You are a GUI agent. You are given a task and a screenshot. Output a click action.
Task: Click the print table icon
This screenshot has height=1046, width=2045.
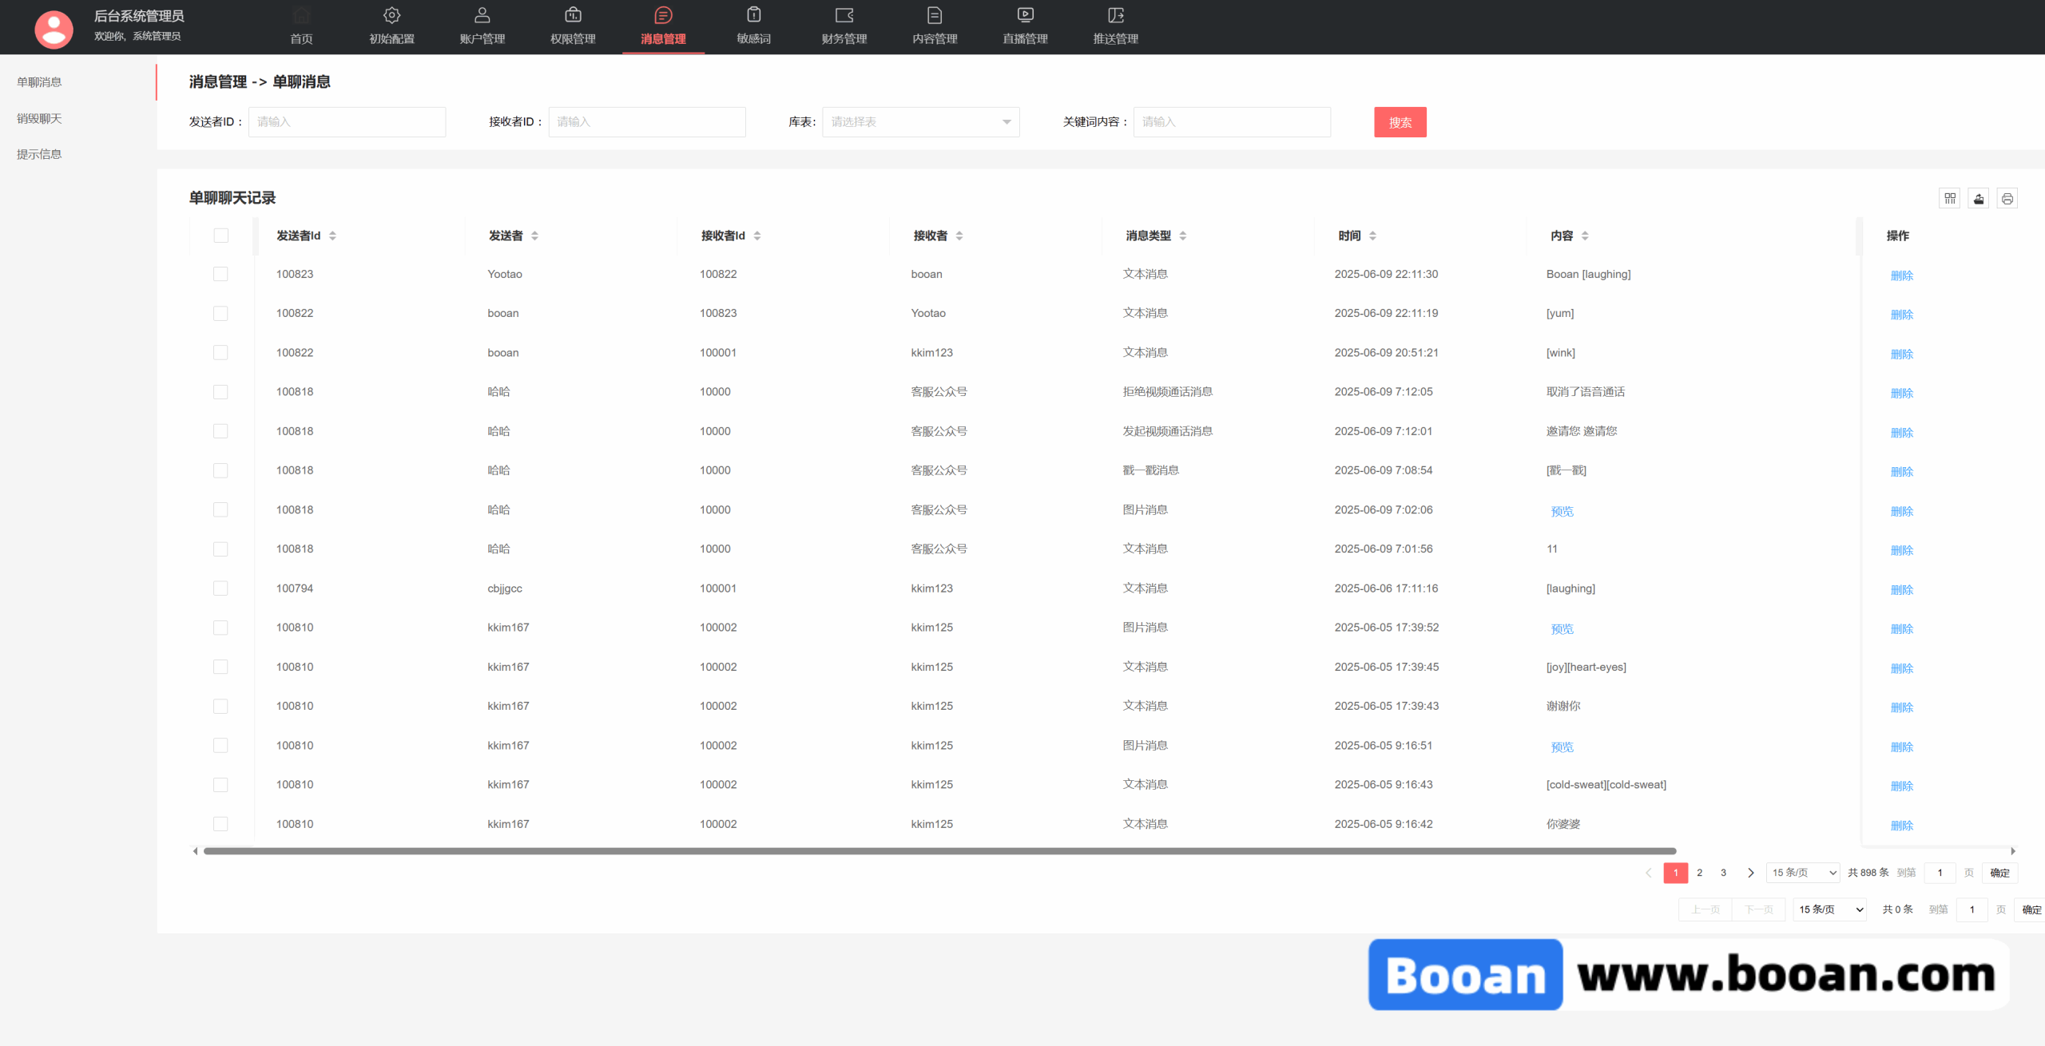(x=2007, y=198)
